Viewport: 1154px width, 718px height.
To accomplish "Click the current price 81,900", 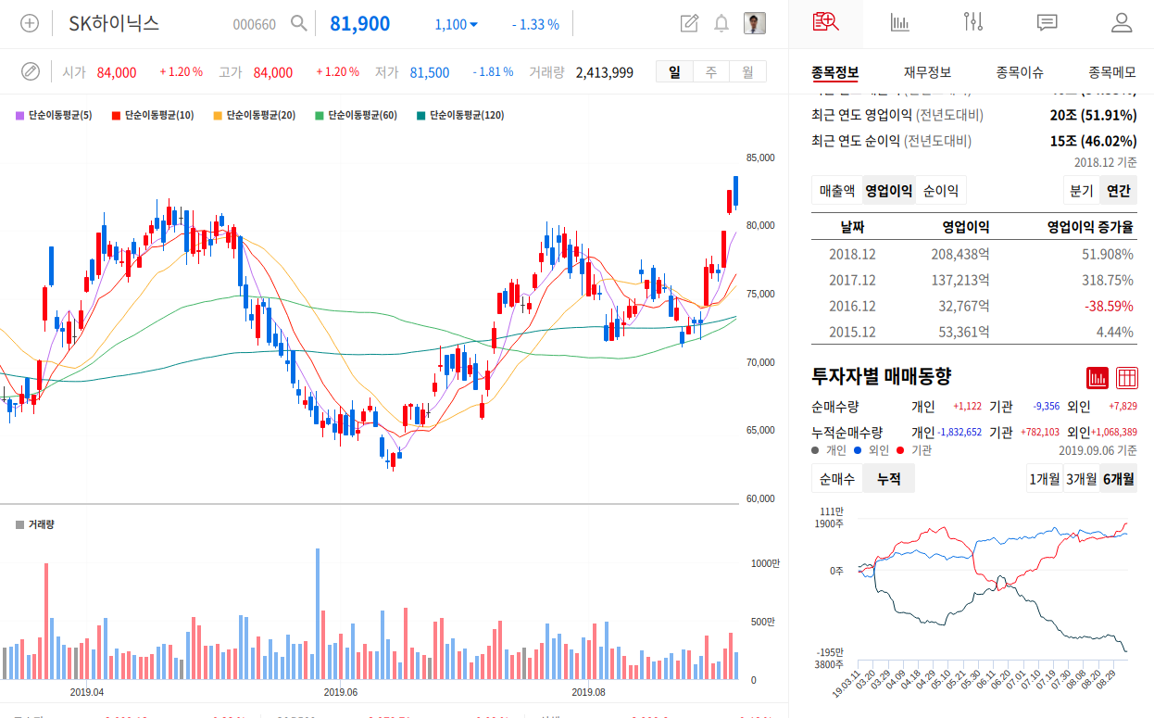I will [360, 24].
